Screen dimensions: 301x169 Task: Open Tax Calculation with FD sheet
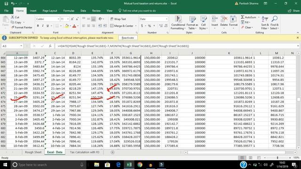coord(85,152)
